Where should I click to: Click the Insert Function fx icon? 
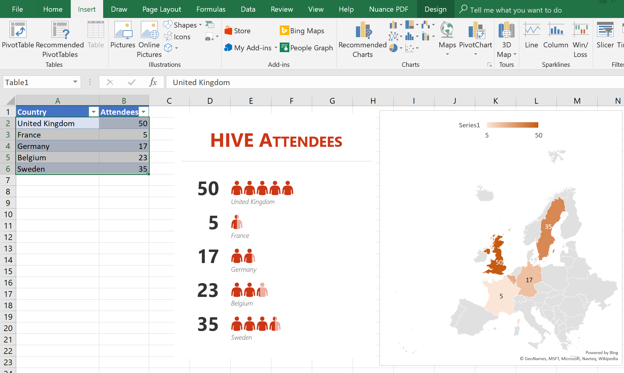pos(153,82)
